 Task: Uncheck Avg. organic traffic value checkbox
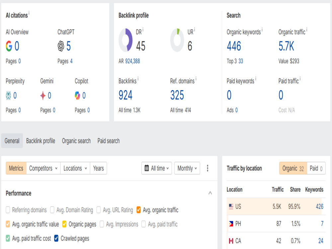coord(8,224)
